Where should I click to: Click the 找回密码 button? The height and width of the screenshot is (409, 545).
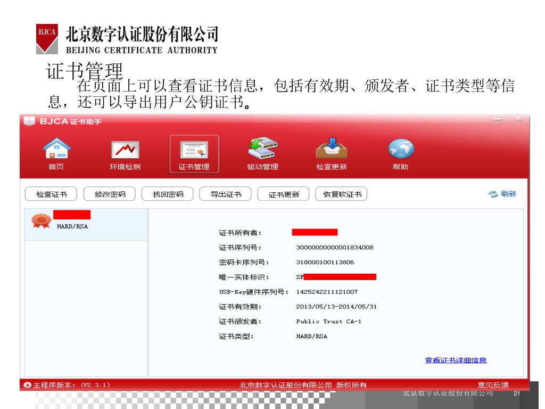(168, 194)
